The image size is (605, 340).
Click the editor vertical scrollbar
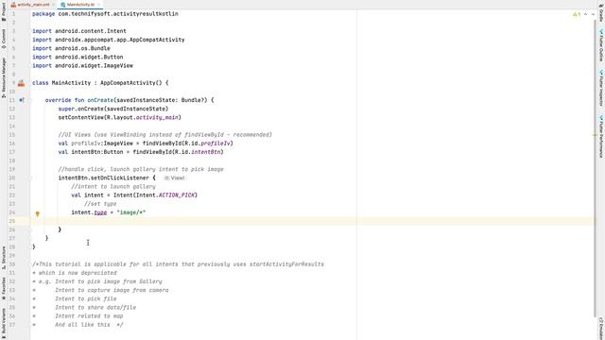[596, 168]
